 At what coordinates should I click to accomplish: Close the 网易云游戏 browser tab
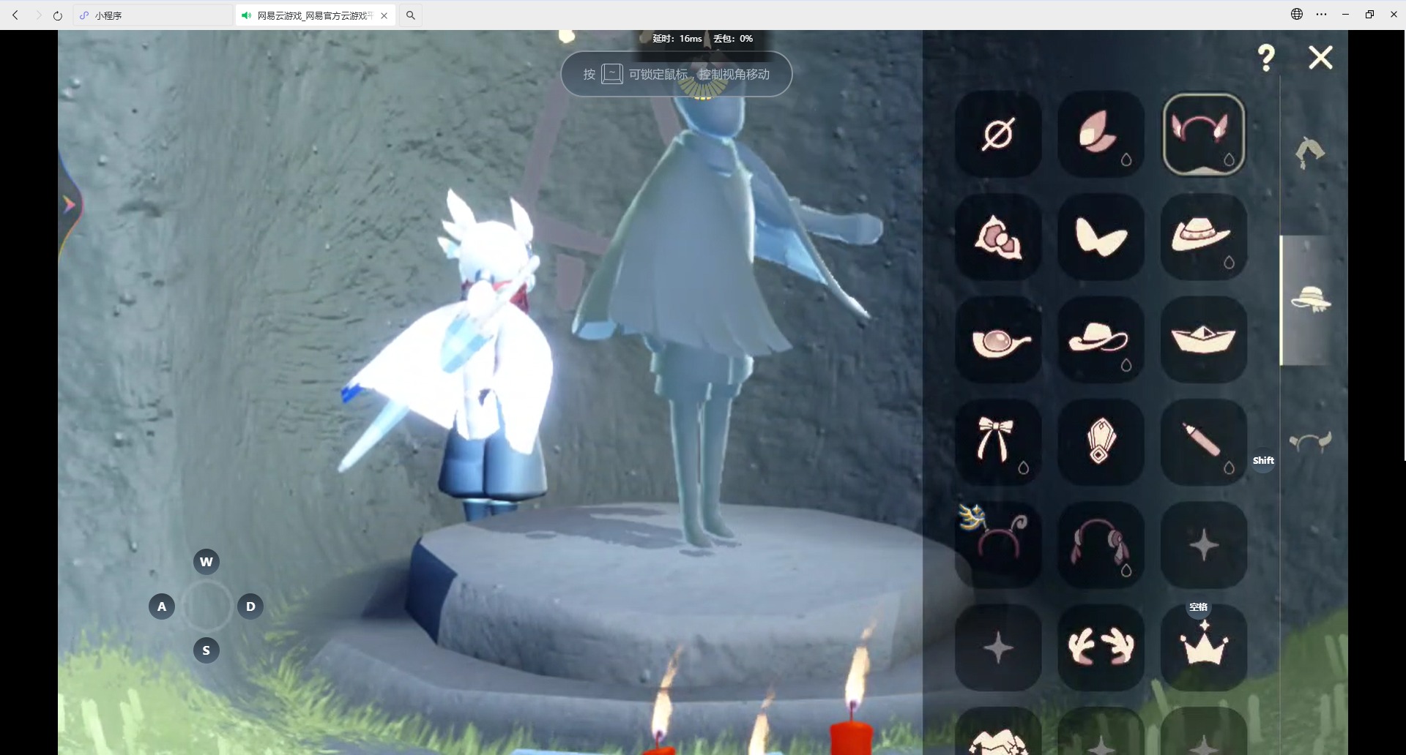384,15
